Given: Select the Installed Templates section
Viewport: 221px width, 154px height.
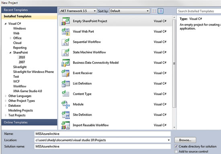Looking at the screenshot, I should (x=29, y=16).
